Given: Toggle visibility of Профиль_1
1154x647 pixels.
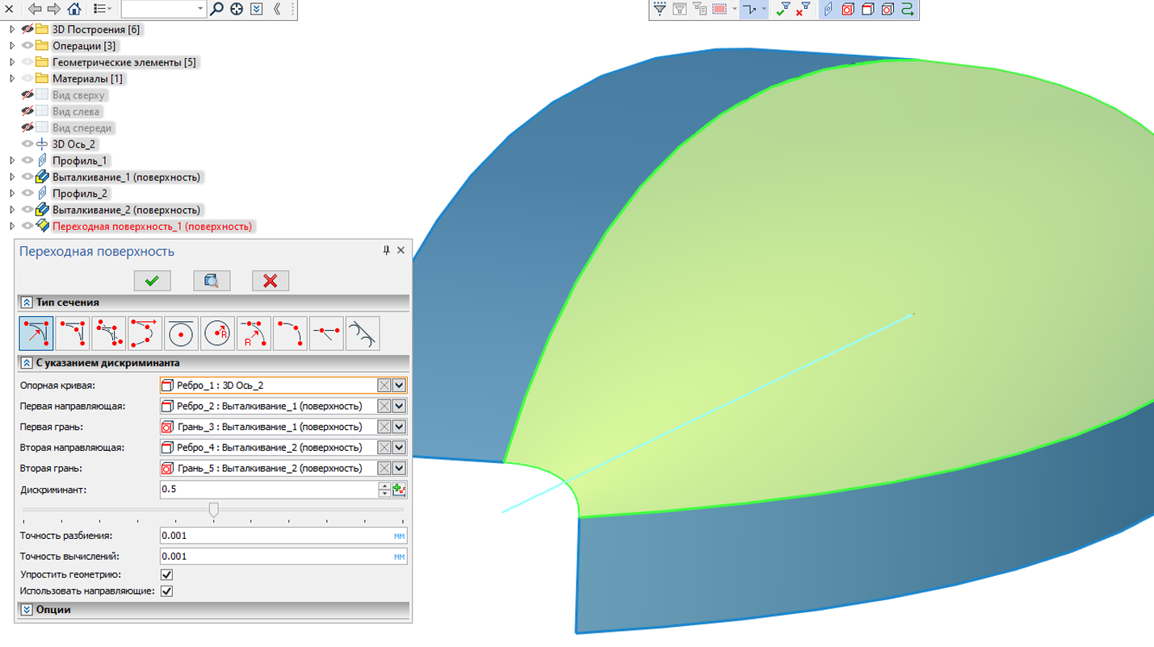Looking at the screenshot, I should click(27, 161).
